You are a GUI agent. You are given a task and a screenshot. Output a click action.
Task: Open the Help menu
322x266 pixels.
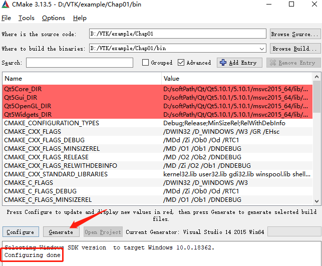pos(80,18)
